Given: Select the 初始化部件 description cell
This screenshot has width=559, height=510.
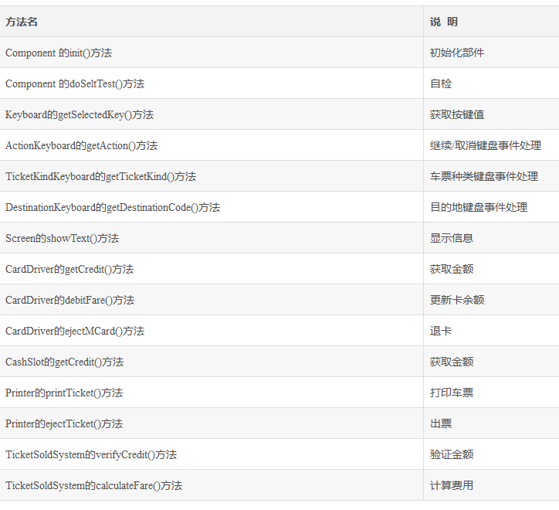Looking at the screenshot, I should 491,53.
